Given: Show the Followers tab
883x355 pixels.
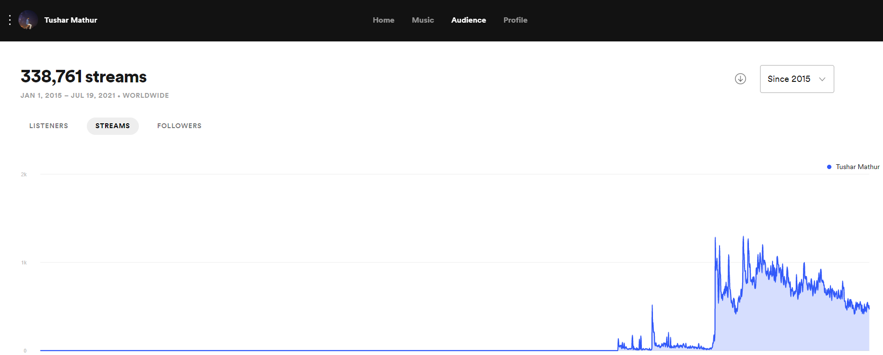Looking at the screenshot, I should 179,126.
